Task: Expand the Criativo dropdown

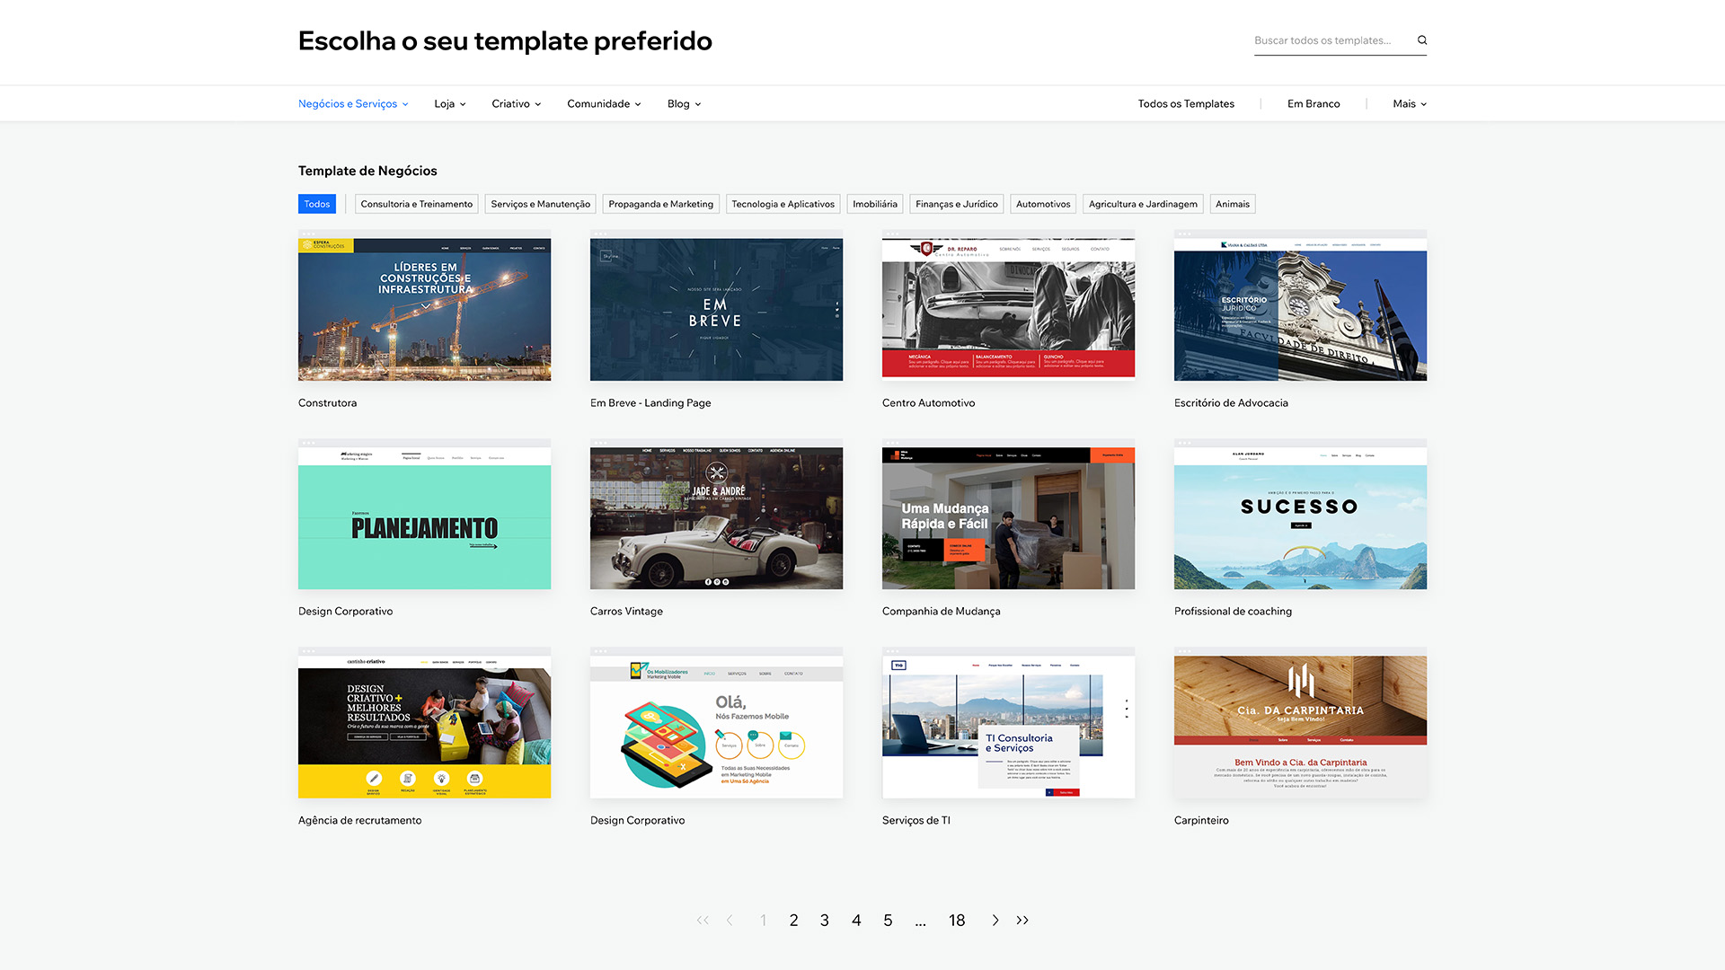Action: (x=516, y=103)
